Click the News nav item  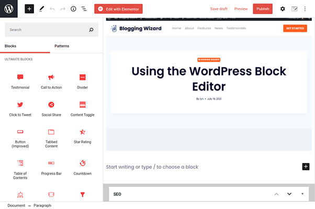click(219, 28)
